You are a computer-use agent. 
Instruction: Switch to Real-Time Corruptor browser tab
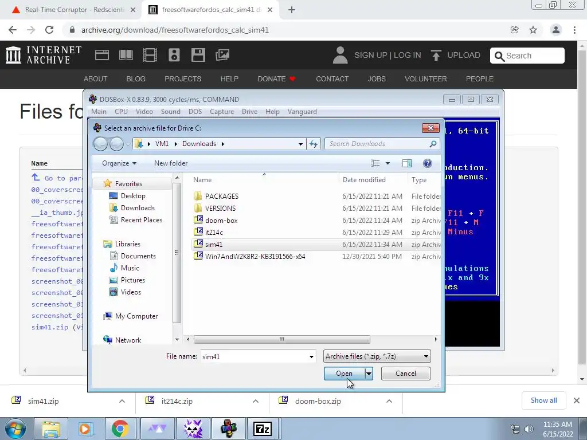pos(73,10)
